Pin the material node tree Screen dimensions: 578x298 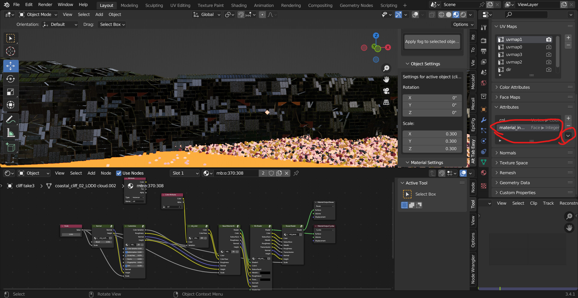[x=296, y=173]
